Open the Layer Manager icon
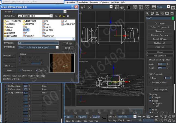Image resolution: width=176 pixels, height=123 pixels. click(x=129, y=8)
